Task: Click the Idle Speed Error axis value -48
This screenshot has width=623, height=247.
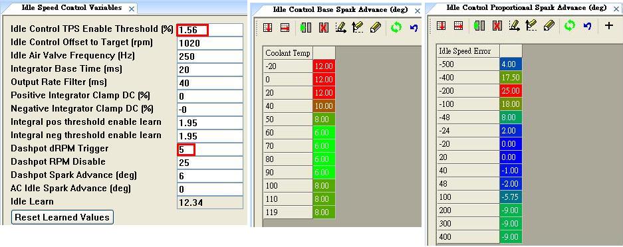Action: (468, 118)
